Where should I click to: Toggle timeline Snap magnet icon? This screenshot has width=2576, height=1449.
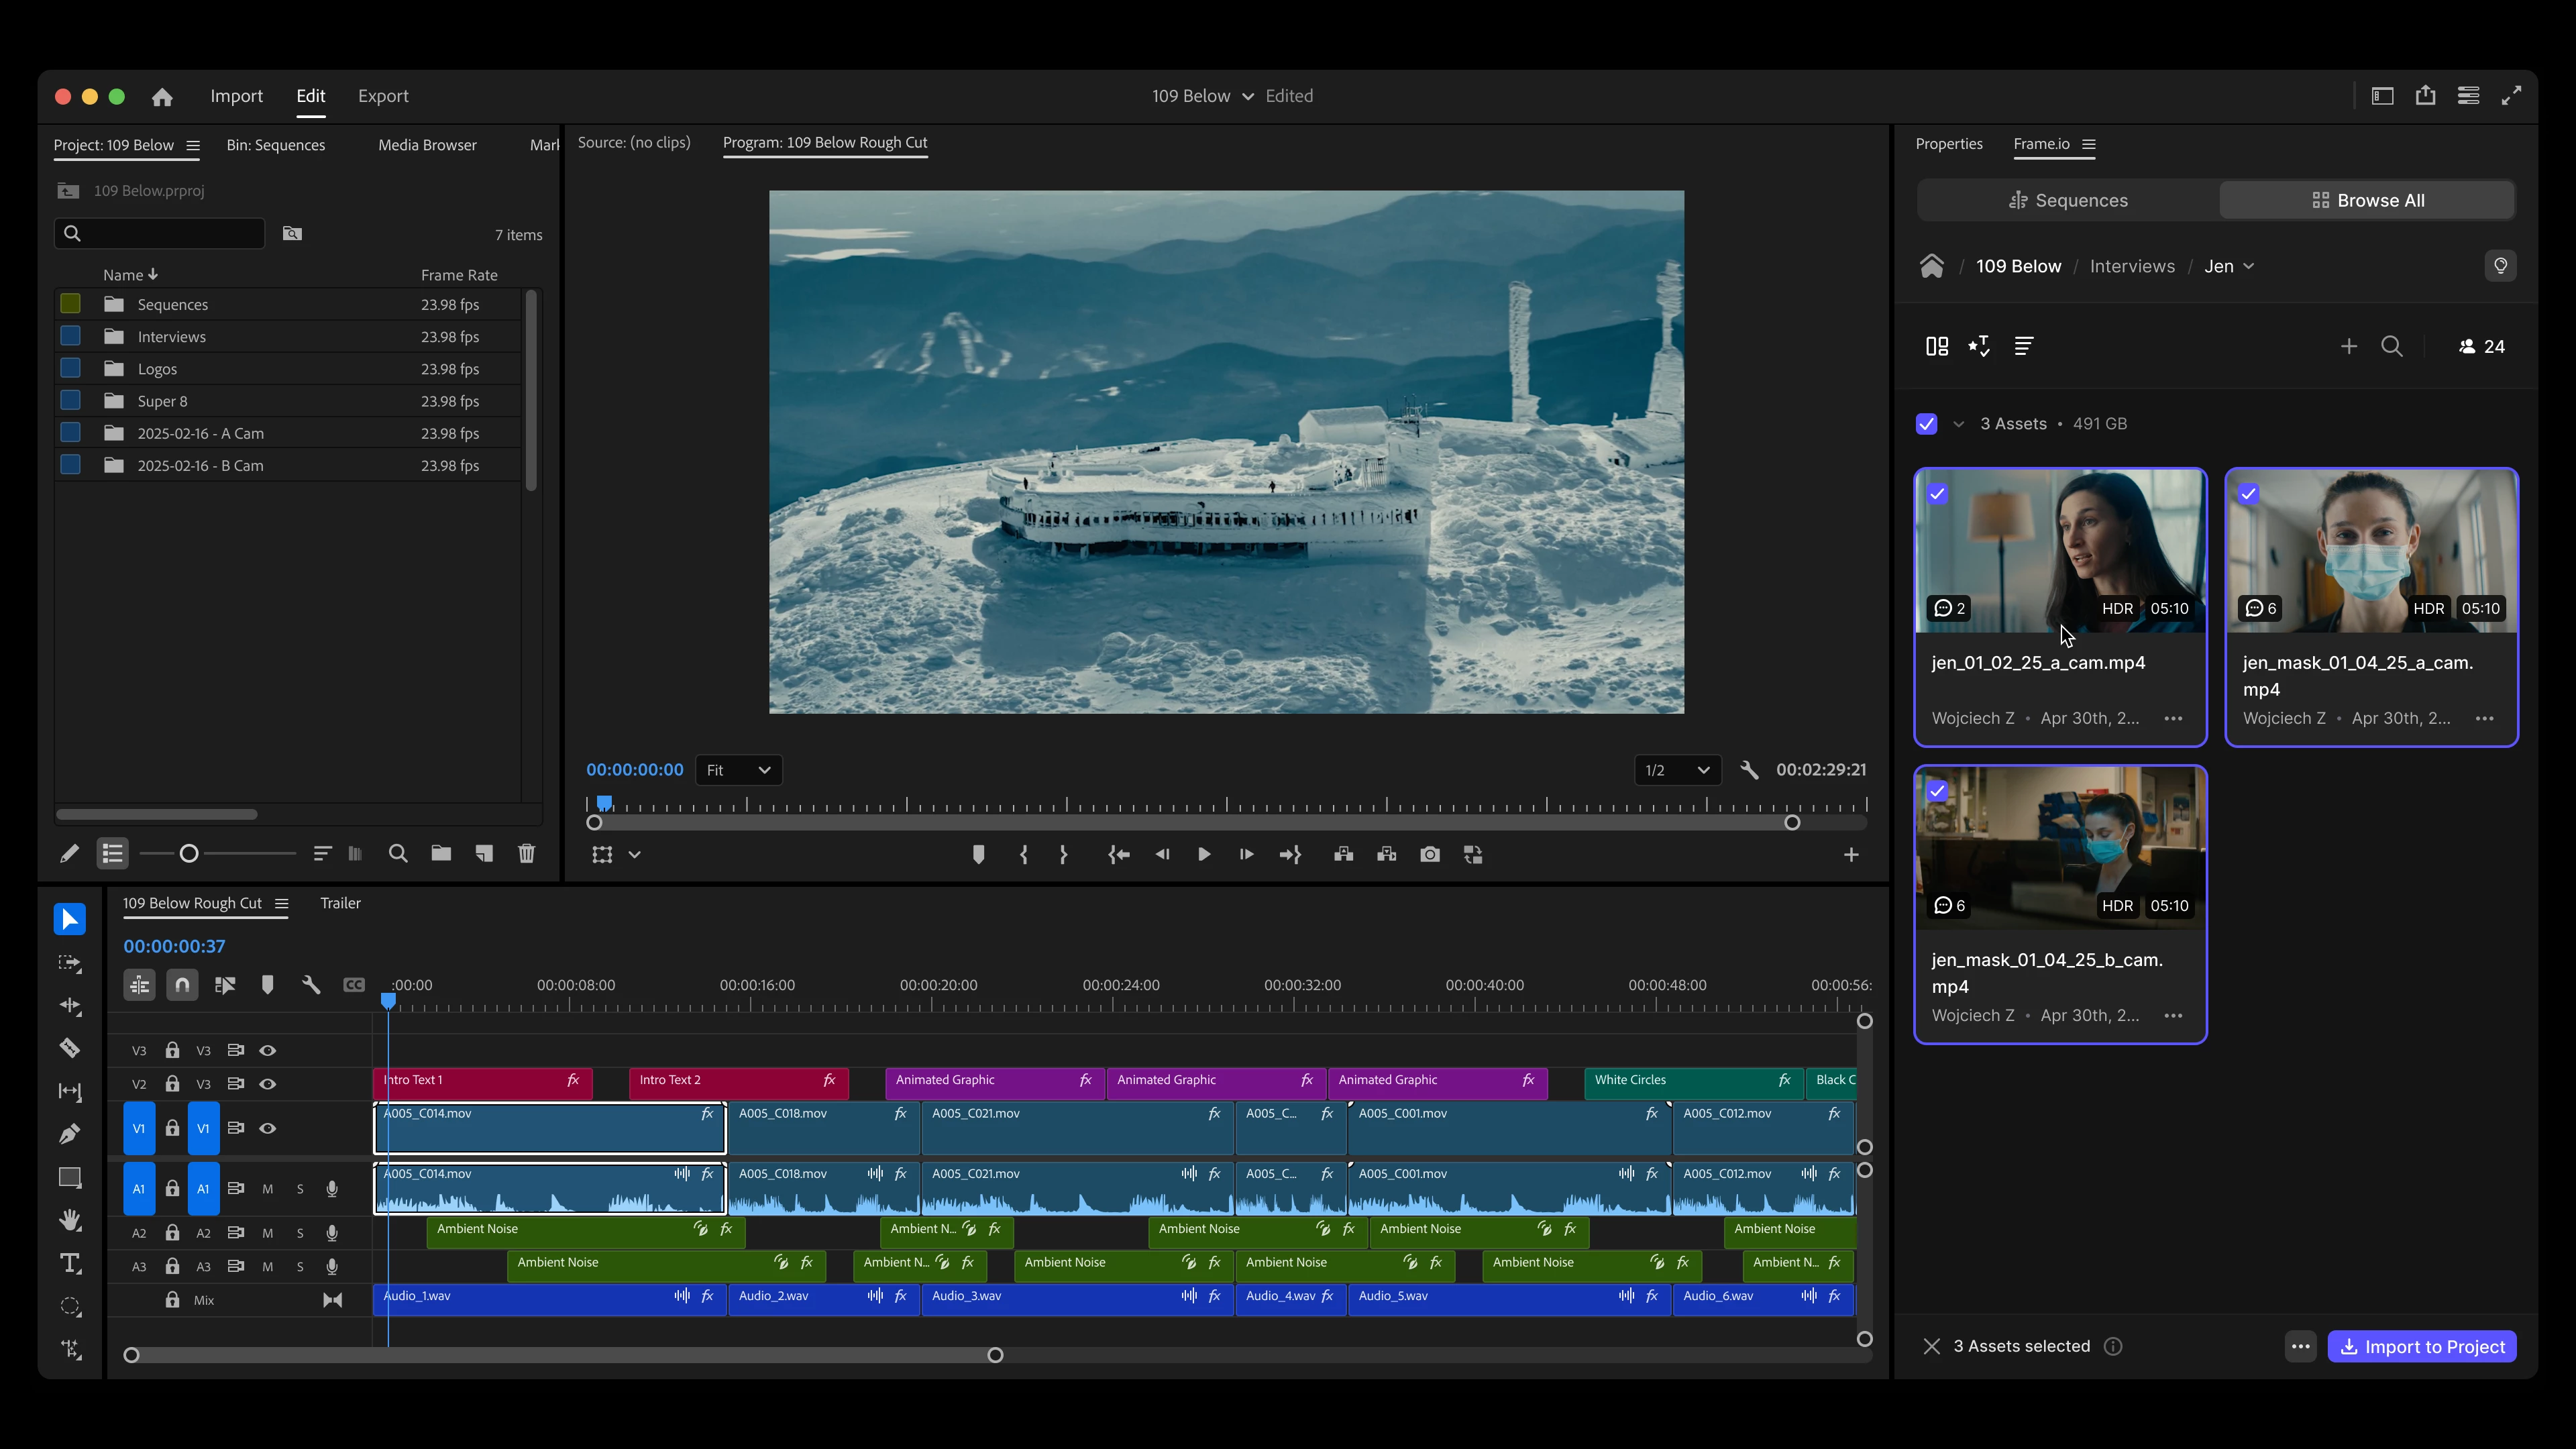[182, 985]
